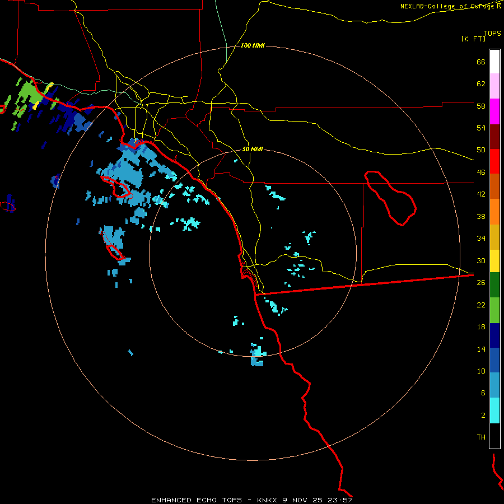504x504 pixels.
Task: Click the magenta legend swatch
Action: (494, 111)
